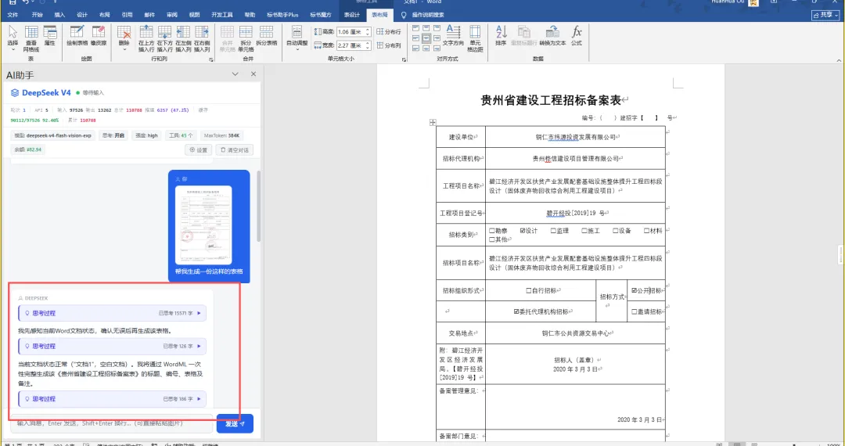This screenshot has width=845, height=446.
Task: Activate the Draw Table (绘制表格) tool
Action: [x=77, y=34]
